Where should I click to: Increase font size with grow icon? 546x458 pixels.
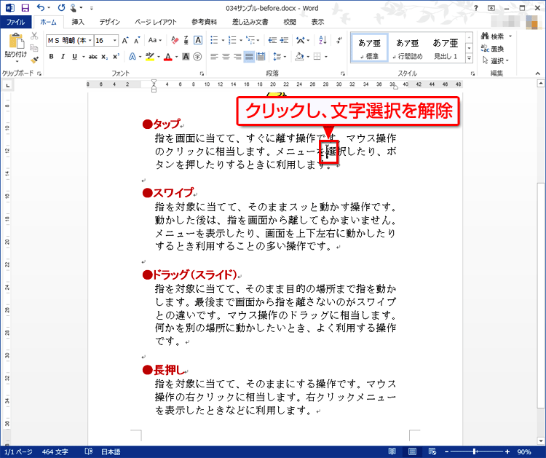click(x=125, y=40)
